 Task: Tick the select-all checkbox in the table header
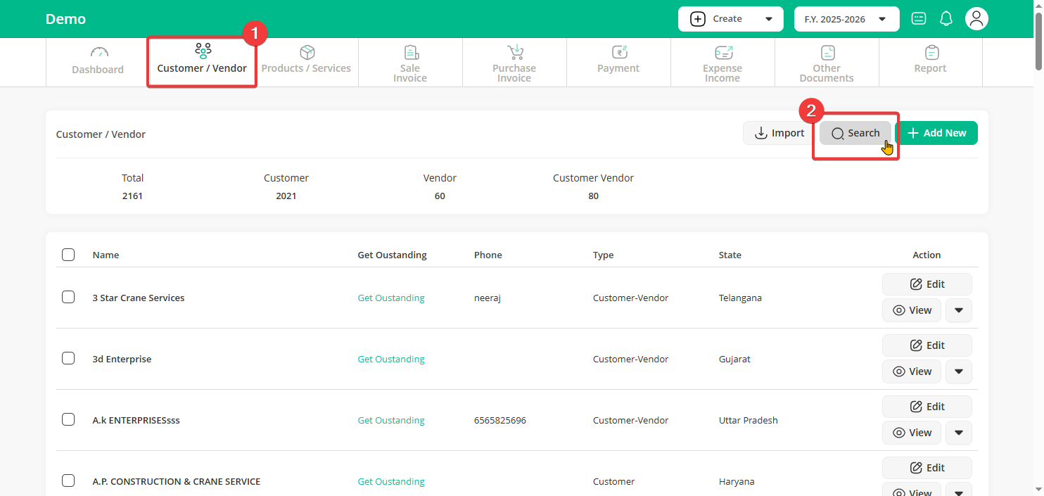(68, 255)
